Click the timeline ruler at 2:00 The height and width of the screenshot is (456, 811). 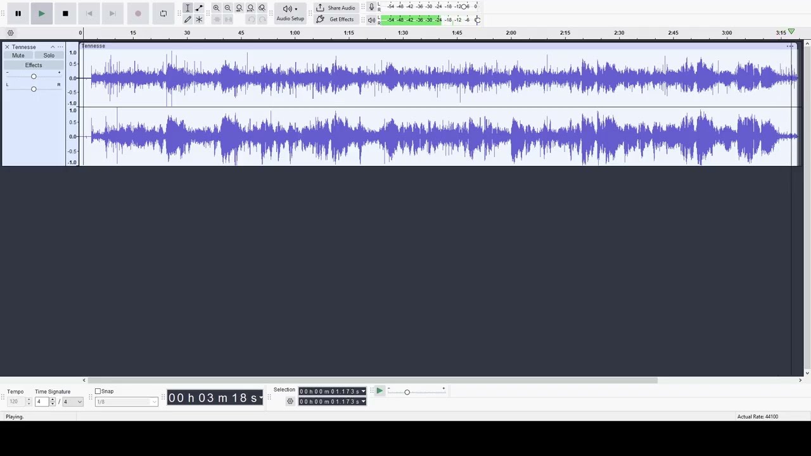point(511,33)
